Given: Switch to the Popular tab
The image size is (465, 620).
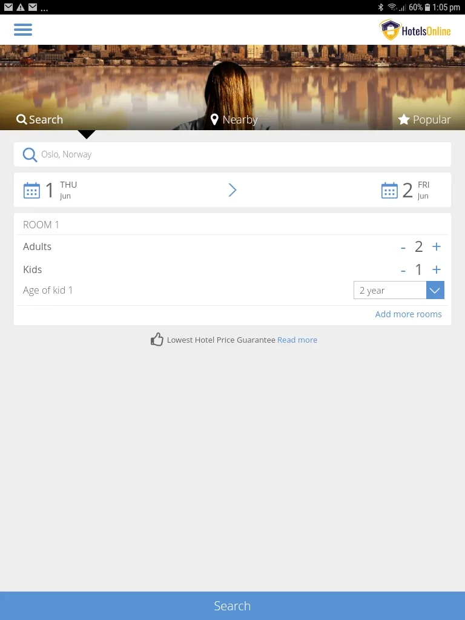Looking at the screenshot, I should pos(424,119).
